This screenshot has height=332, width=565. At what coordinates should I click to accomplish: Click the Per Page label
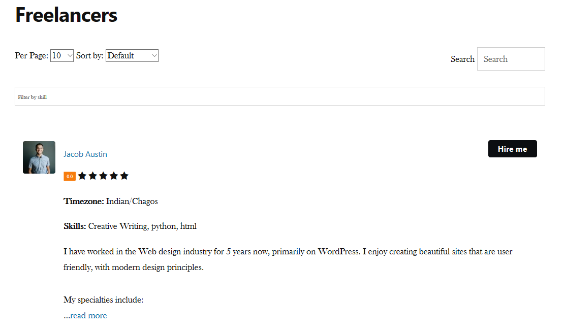coord(32,56)
